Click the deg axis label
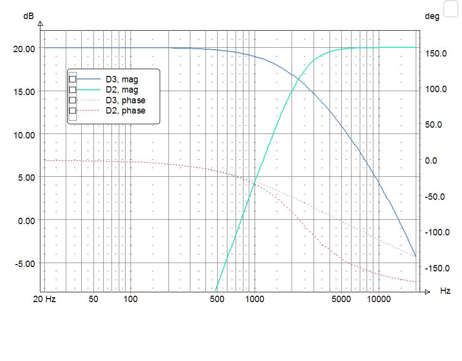 432,16
